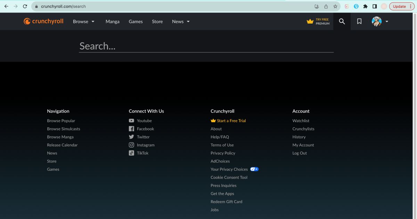Click the Start a Free Trial link
This screenshot has height=219, width=417.
231,121
